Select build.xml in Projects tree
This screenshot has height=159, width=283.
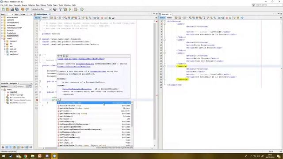click(13, 49)
